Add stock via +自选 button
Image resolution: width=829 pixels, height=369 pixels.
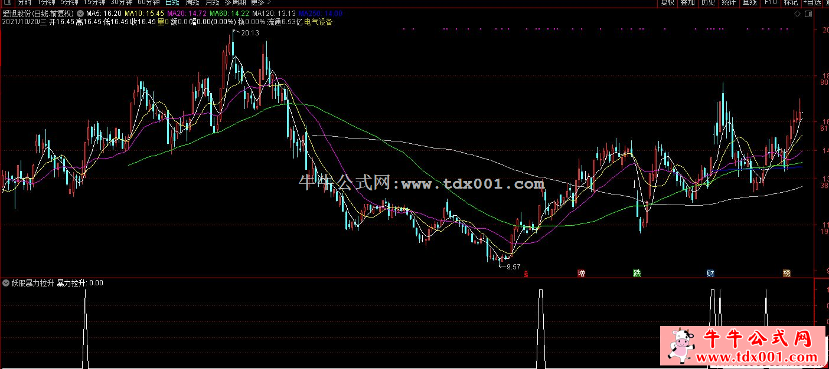(x=812, y=2)
